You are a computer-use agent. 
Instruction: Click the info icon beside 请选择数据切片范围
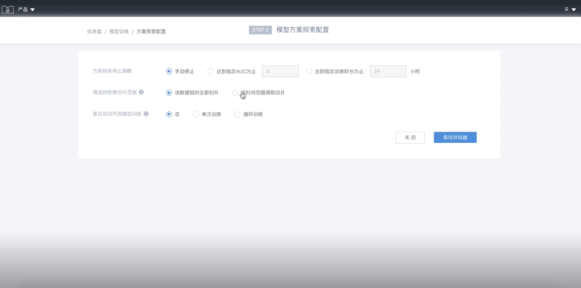141,92
